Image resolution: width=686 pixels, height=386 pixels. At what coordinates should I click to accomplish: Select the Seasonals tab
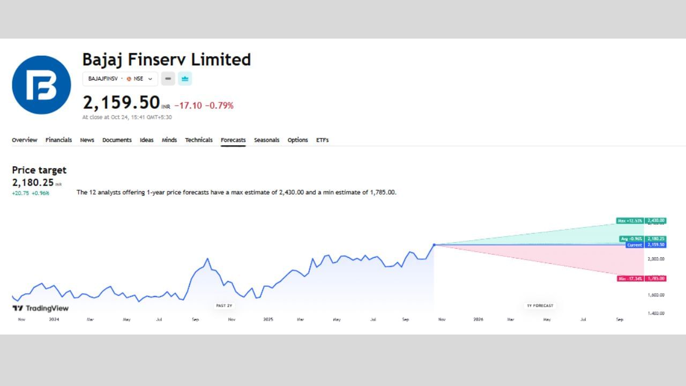266,140
